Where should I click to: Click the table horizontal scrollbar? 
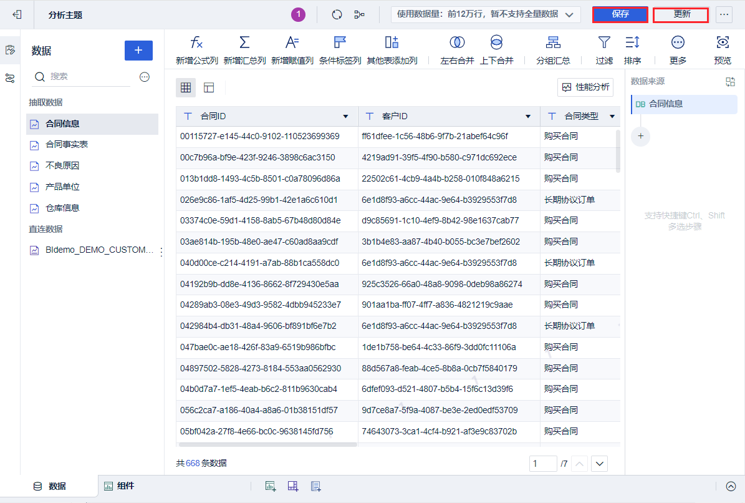(x=267, y=445)
